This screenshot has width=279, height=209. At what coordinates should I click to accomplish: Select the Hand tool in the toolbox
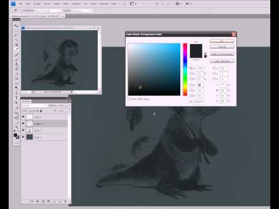[16, 122]
